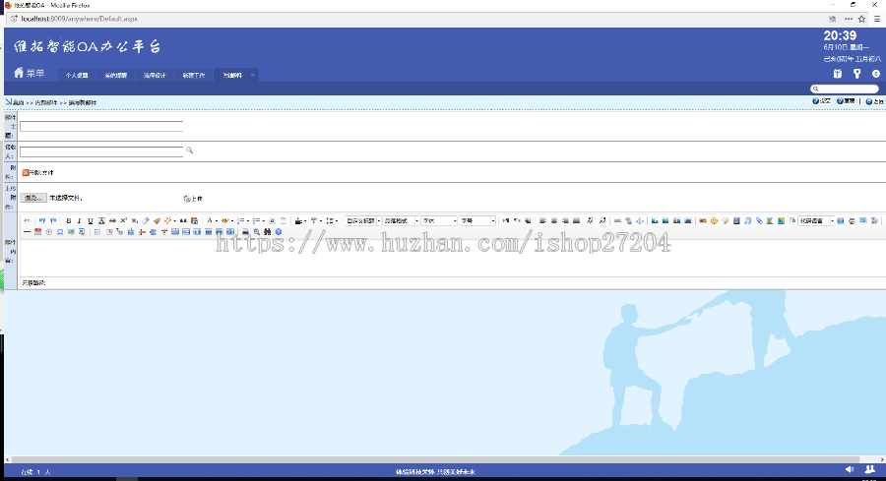The image size is (886, 481).
Task: Open the 自定义标题 dropdown
Action: [x=362, y=220]
